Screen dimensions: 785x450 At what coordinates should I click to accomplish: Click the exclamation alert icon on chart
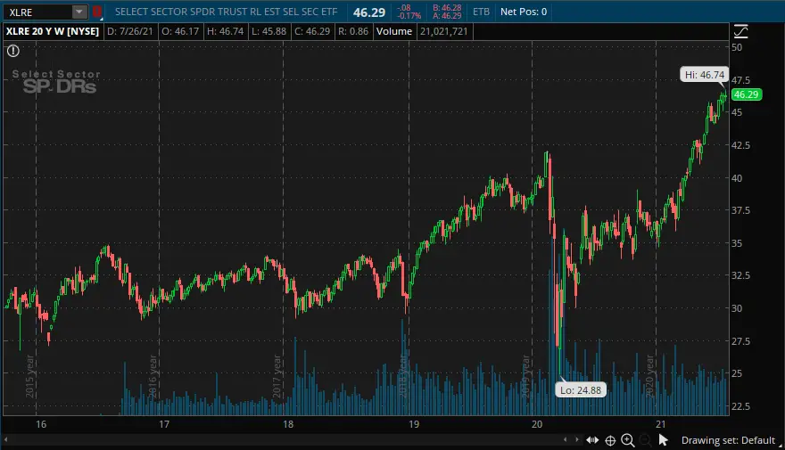[x=13, y=51]
